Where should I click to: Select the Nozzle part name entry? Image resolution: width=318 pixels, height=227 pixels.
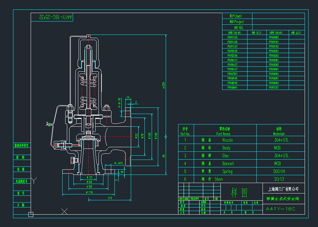228,140
